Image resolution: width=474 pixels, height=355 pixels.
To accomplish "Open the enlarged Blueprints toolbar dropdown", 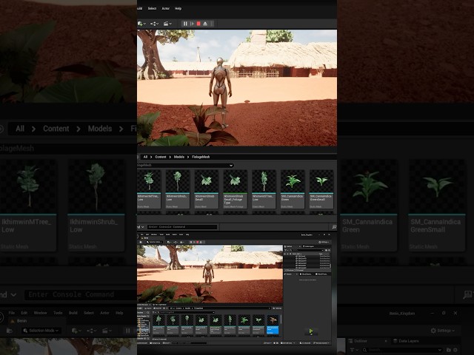I will (x=154, y=24).
